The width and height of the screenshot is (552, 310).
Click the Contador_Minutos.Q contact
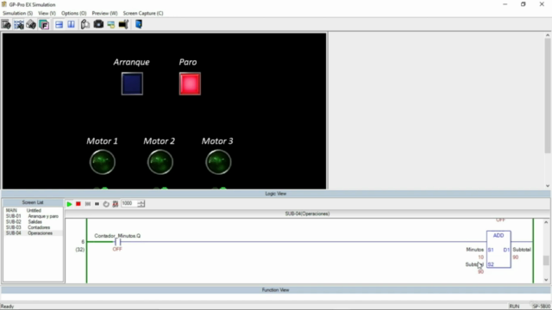(x=117, y=242)
